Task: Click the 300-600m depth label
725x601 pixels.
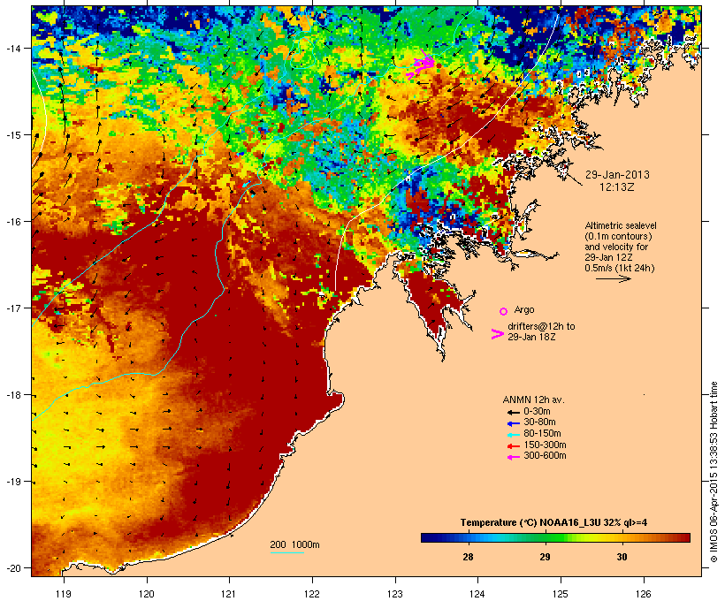Action: pyautogui.click(x=545, y=456)
